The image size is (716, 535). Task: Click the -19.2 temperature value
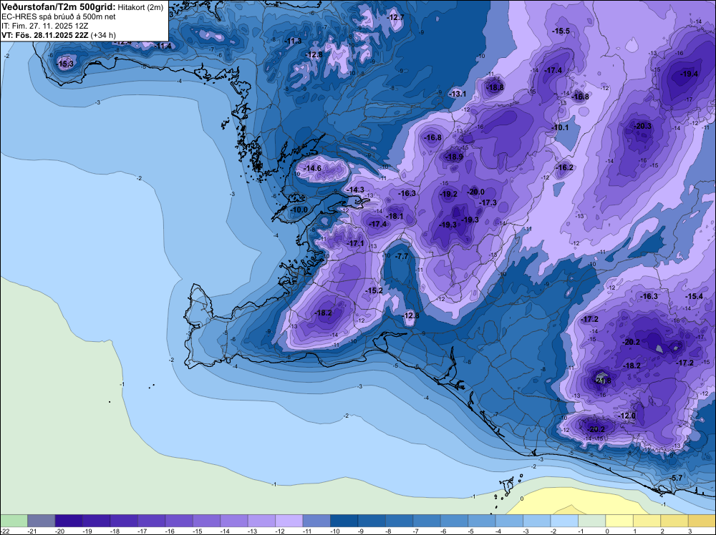(x=449, y=194)
